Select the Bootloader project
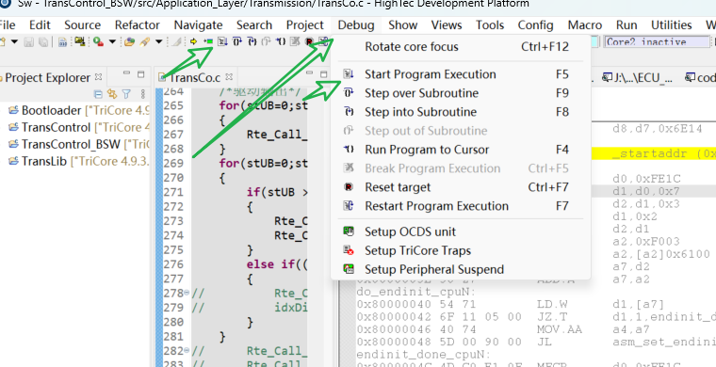The image size is (716, 367). pyautogui.click(x=78, y=110)
